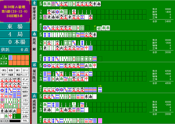The width and height of the screenshot is (175, 124).
Task: Choose the green dragon 發 tile in palette
Action: point(7,116)
